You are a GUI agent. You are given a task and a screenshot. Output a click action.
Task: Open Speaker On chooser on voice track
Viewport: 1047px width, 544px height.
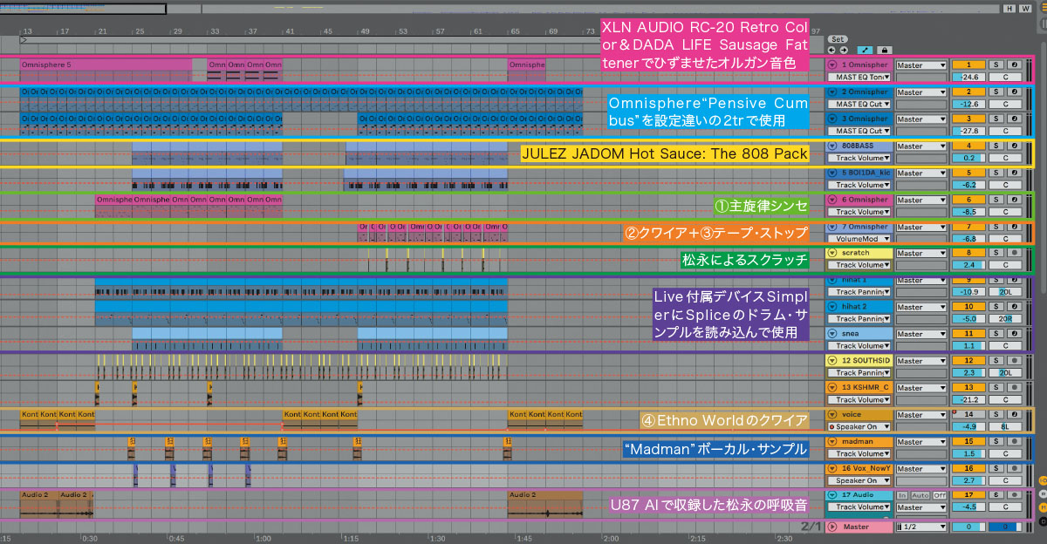coord(859,427)
